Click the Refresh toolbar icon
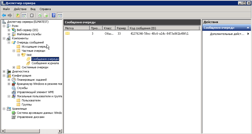 40,15
